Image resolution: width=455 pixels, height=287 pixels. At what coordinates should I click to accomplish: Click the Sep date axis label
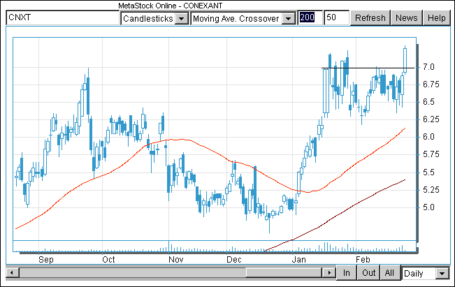point(46,260)
